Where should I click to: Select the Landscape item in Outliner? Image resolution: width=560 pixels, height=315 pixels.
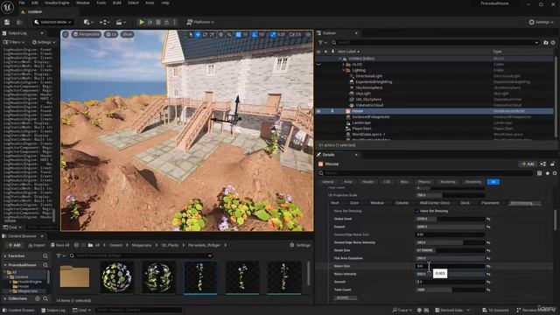click(x=361, y=122)
